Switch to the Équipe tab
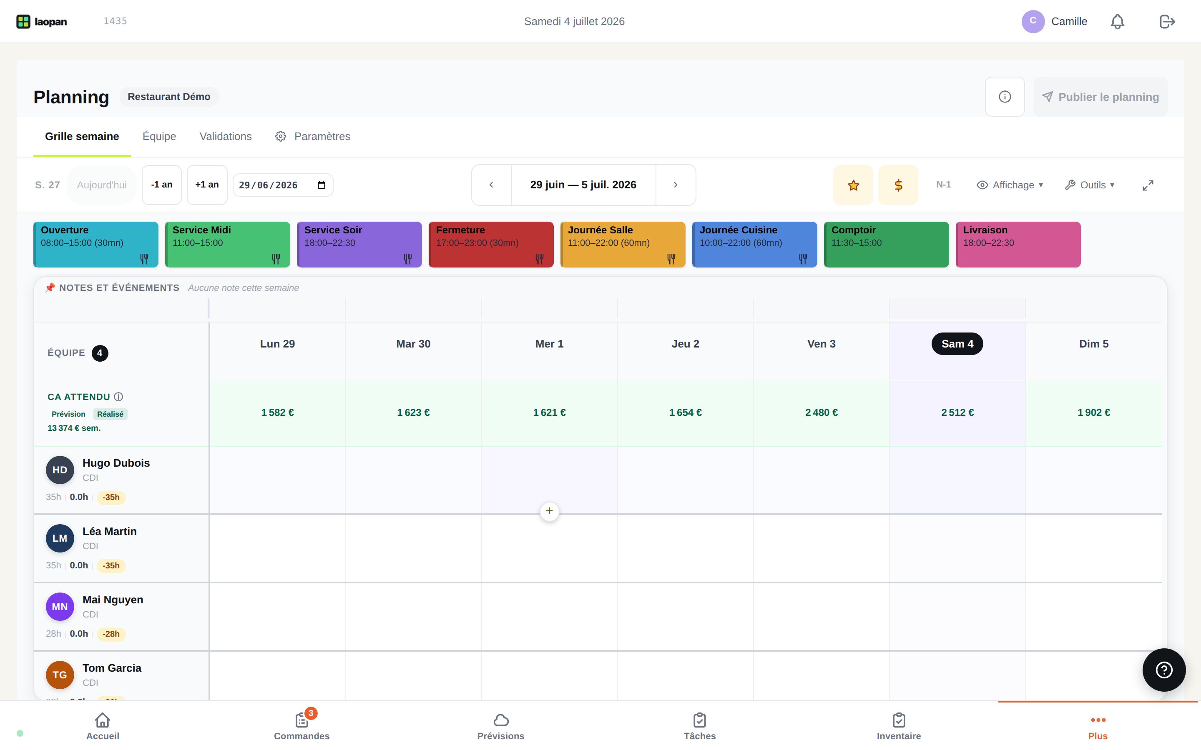Viewport: 1201px width, 750px height. (x=159, y=136)
